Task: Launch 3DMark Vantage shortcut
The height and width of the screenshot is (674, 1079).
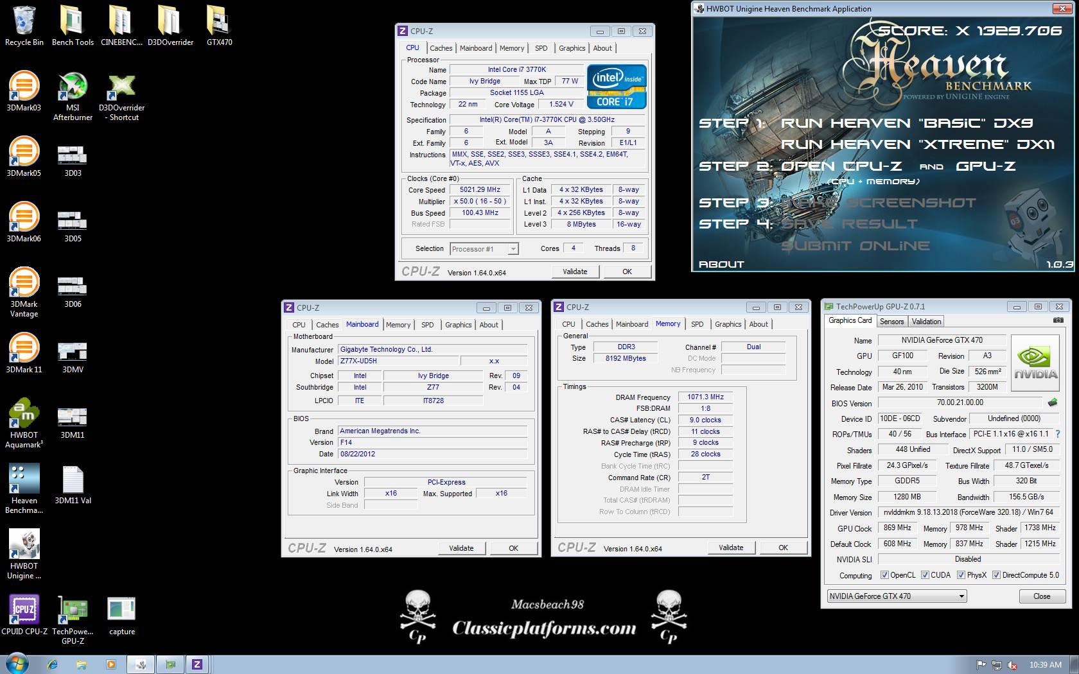Action: (24, 293)
